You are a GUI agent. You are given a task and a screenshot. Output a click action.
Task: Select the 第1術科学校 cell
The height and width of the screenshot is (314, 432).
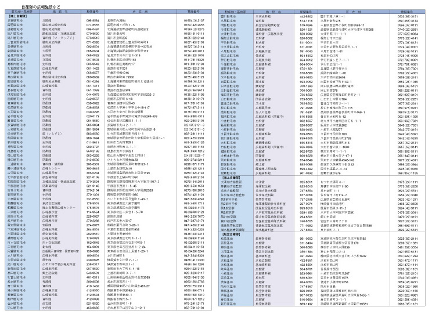point(229,200)
